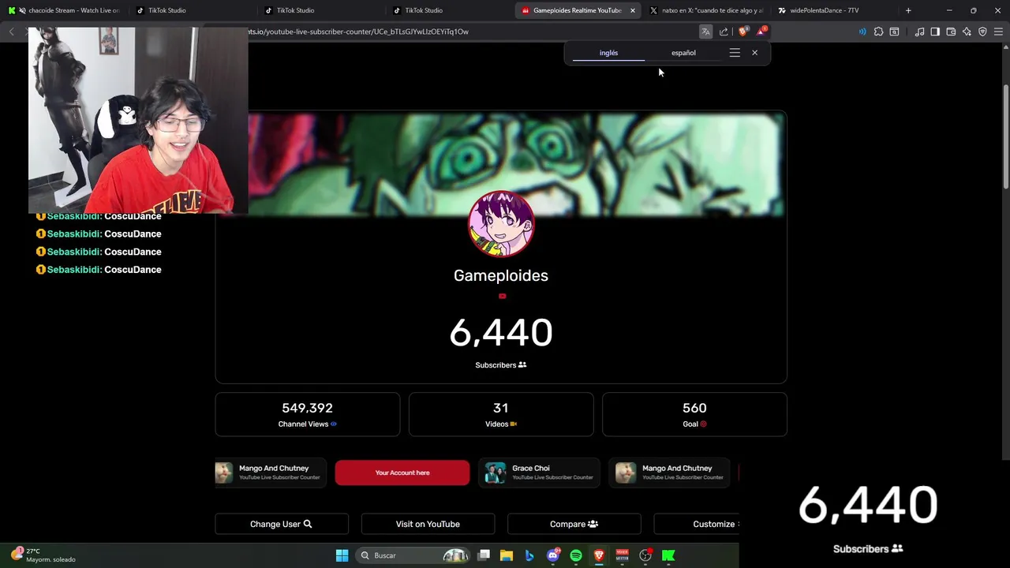Open the Windows Start menu

[x=342, y=555]
